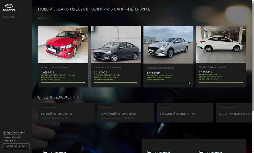
Task: Open the dark gray Solaris HS car photo
Action: [x=116, y=44]
